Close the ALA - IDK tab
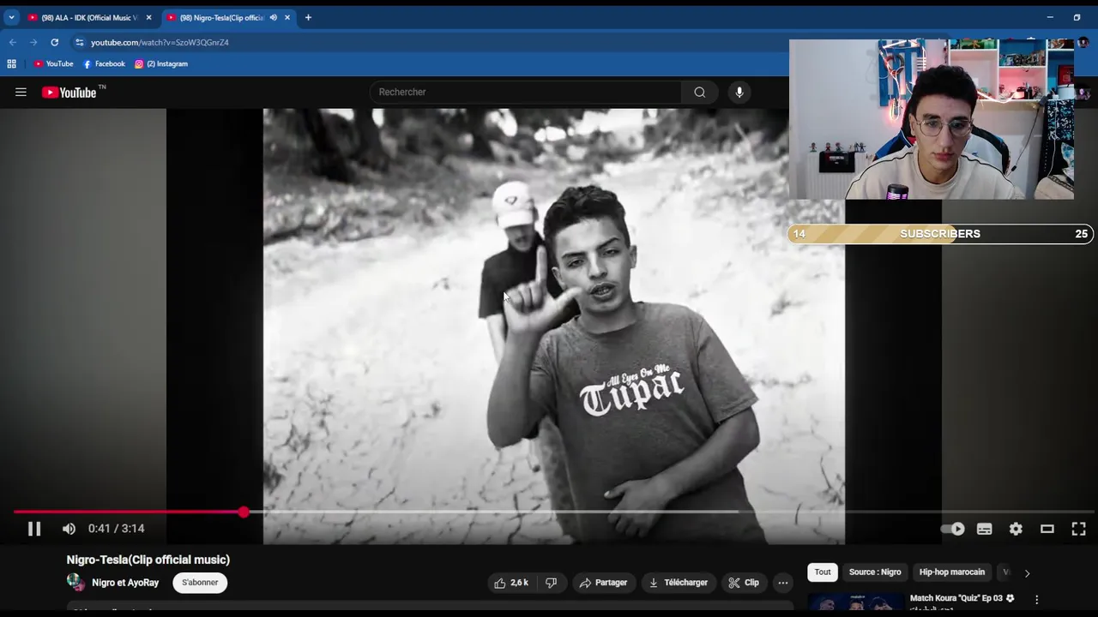 click(148, 17)
